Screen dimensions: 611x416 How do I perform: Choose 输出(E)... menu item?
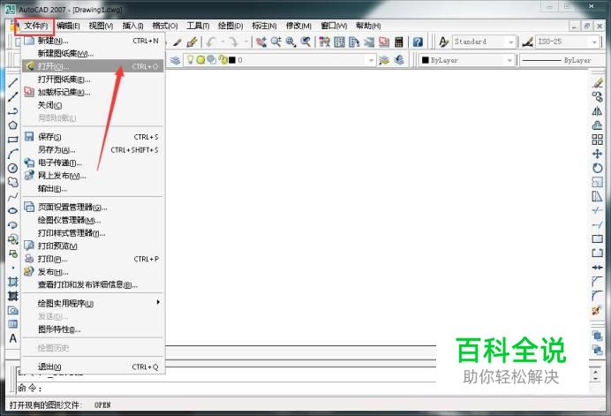pos(93,189)
